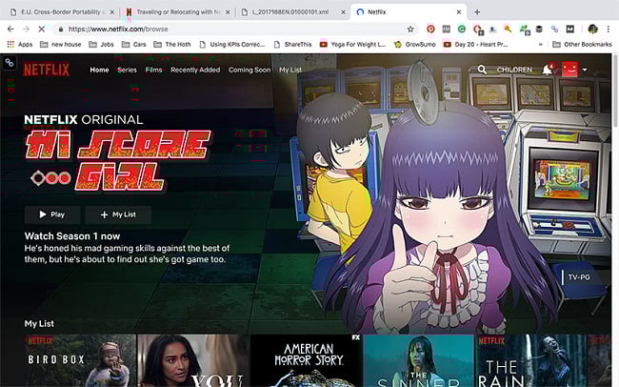Click the gold key extension icon
This screenshot has width=619, height=387.
tap(508, 29)
